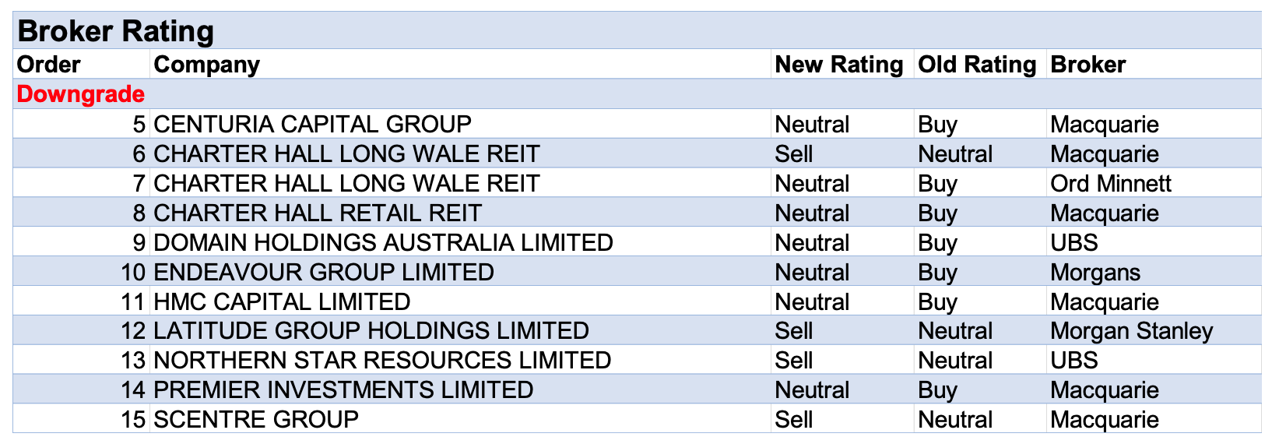Select the Company column header
Image resolution: width=1272 pixels, height=444 pixels.
click(207, 64)
